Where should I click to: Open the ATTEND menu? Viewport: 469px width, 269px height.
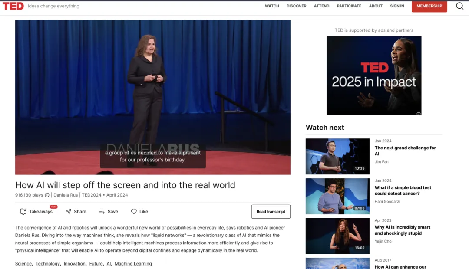point(321,6)
